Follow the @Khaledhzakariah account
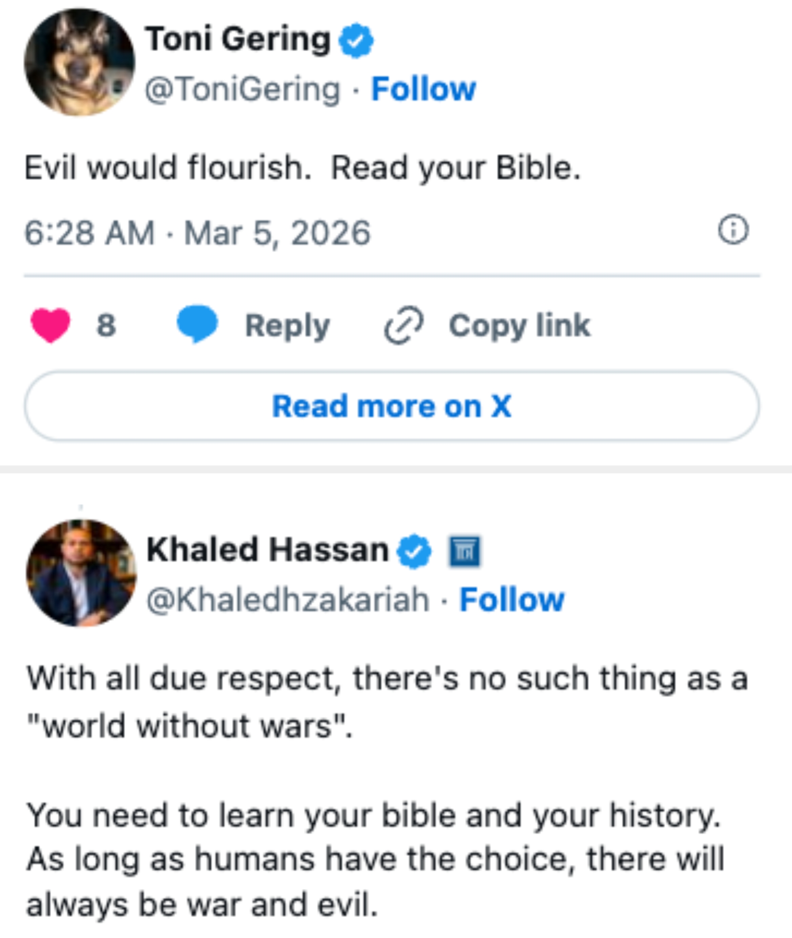The height and width of the screenshot is (938, 792). 511,600
